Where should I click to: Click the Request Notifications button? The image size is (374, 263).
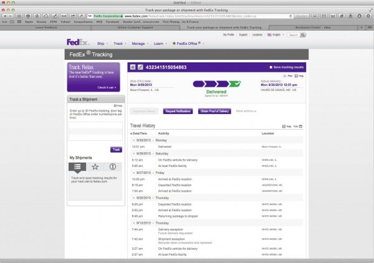point(178,111)
